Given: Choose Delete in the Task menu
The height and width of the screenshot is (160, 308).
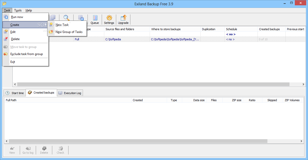Looking at the screenshot, I should [x=25, y=39].
